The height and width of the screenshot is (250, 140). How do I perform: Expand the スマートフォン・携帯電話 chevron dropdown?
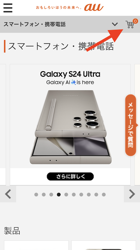click(x=115, y=24)
